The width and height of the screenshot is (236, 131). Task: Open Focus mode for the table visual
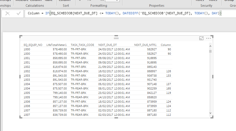[201, 38]
